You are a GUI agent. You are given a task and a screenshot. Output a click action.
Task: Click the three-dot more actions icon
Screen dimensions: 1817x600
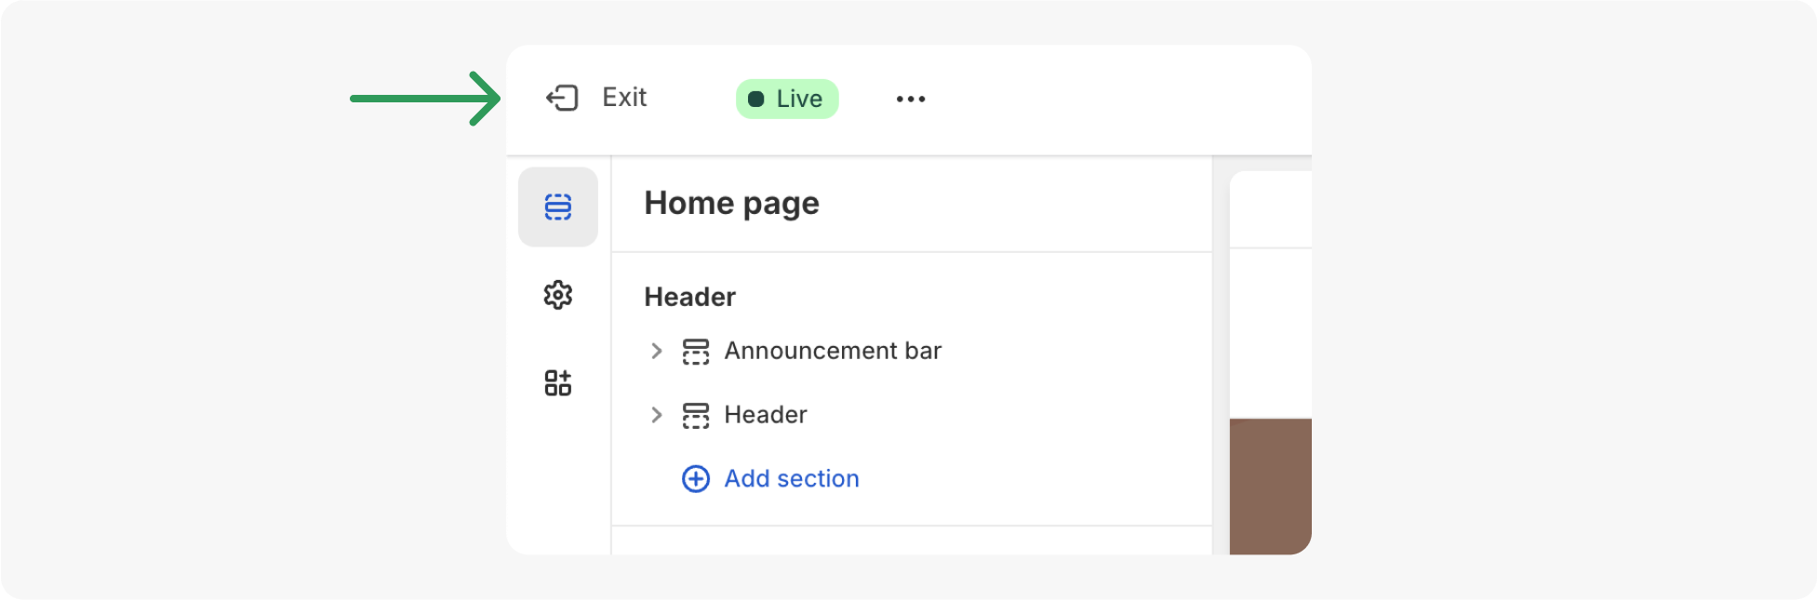point(911,99)
